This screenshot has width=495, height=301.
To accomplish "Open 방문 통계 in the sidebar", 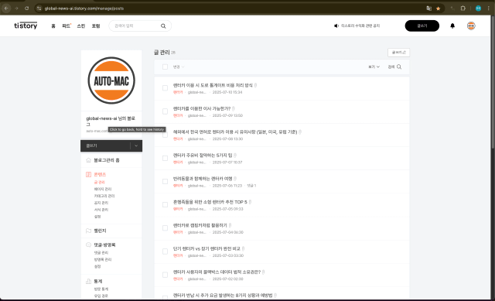I will [x=101, y=289].
